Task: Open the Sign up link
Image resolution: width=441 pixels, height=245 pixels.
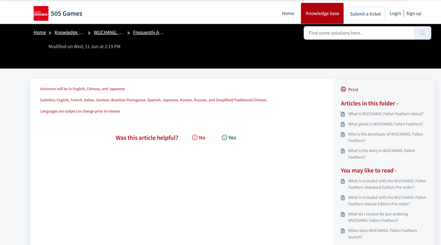Action: (x=413, y=14)
